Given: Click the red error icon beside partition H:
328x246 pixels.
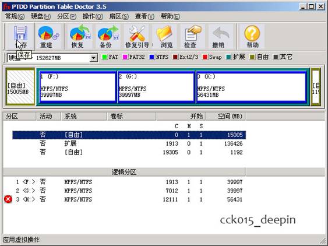Looking at the screenshot, I should tap(8, 199).
